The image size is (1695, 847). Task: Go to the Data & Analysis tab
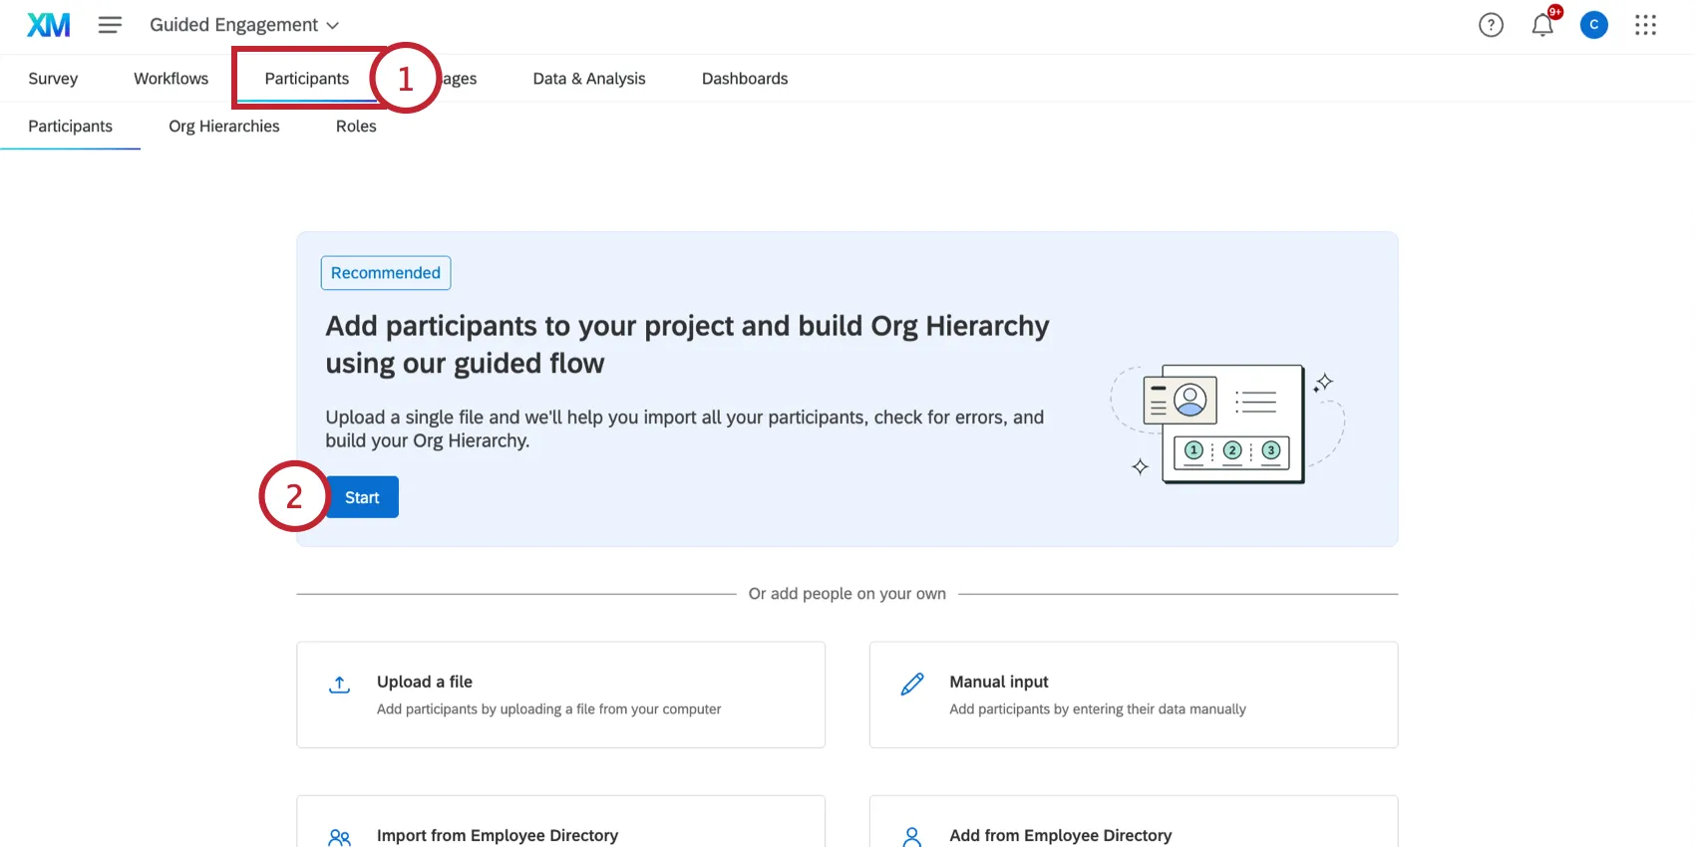[x=589, y=79]
